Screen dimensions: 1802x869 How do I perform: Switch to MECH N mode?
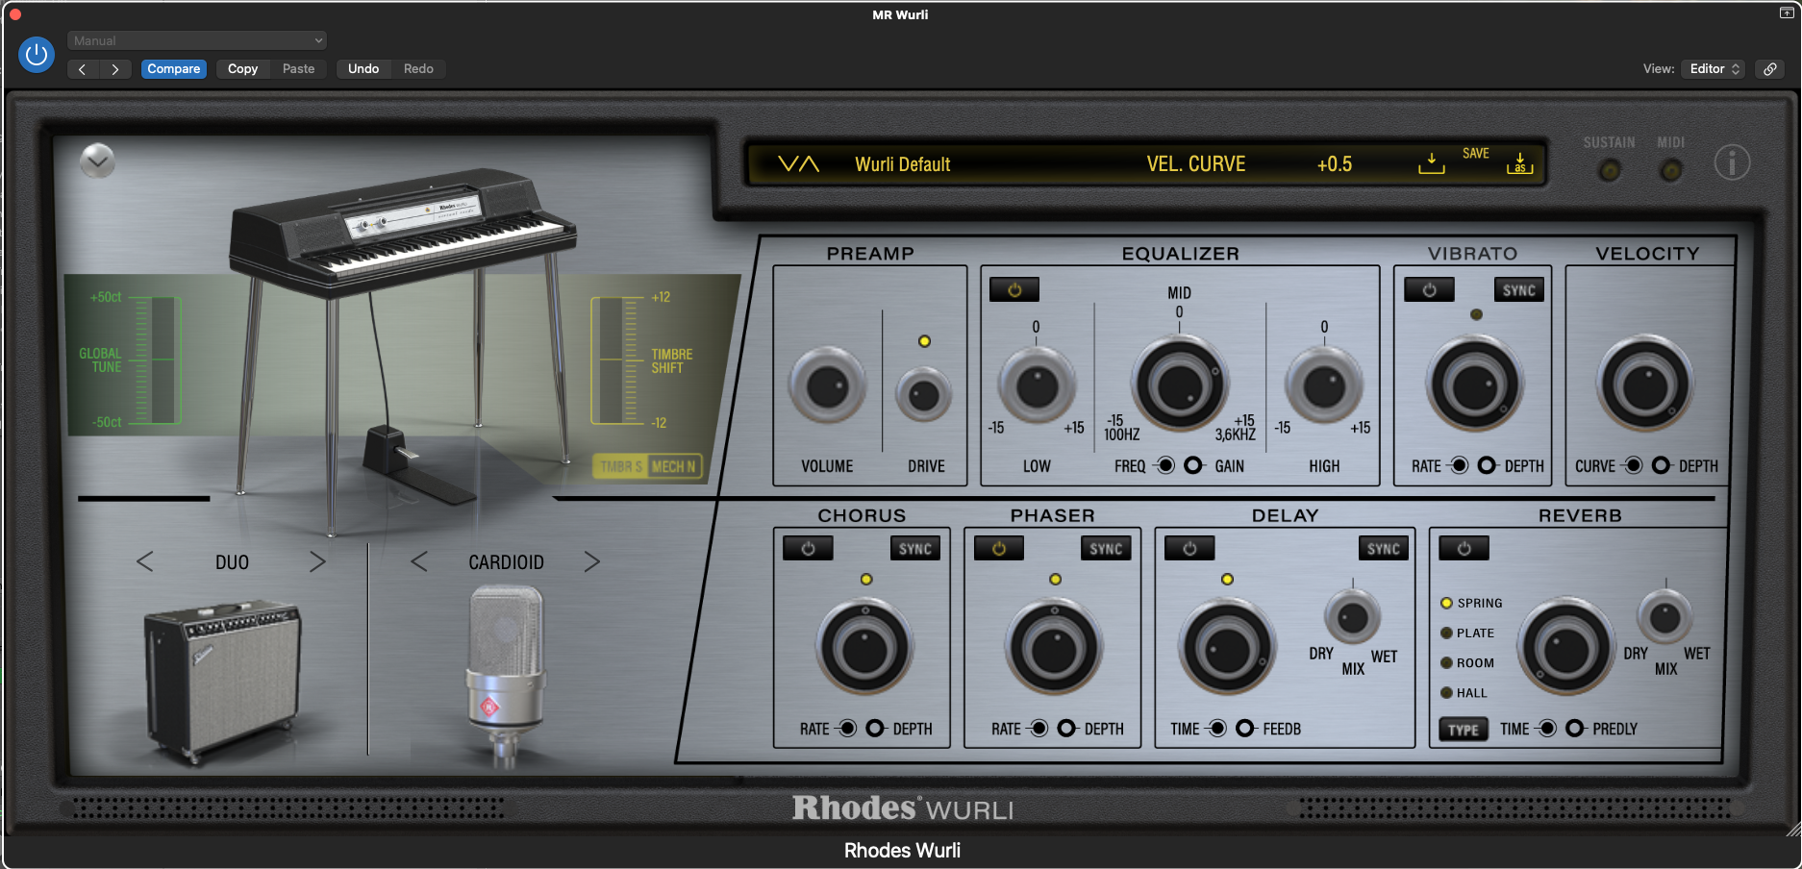coord(674,467)
